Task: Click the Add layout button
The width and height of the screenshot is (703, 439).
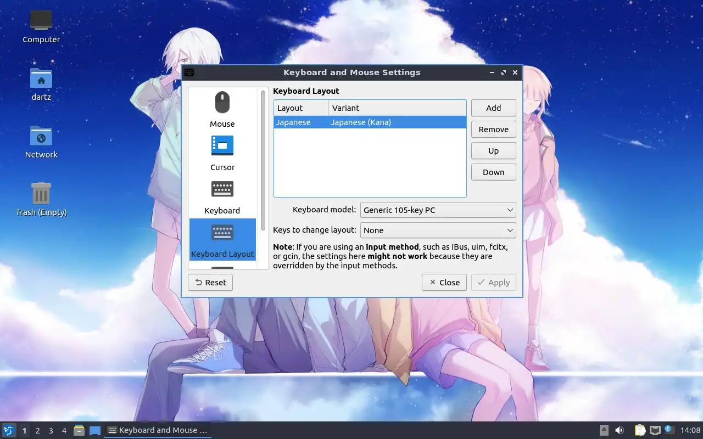Action: click(x=494, y=108)
